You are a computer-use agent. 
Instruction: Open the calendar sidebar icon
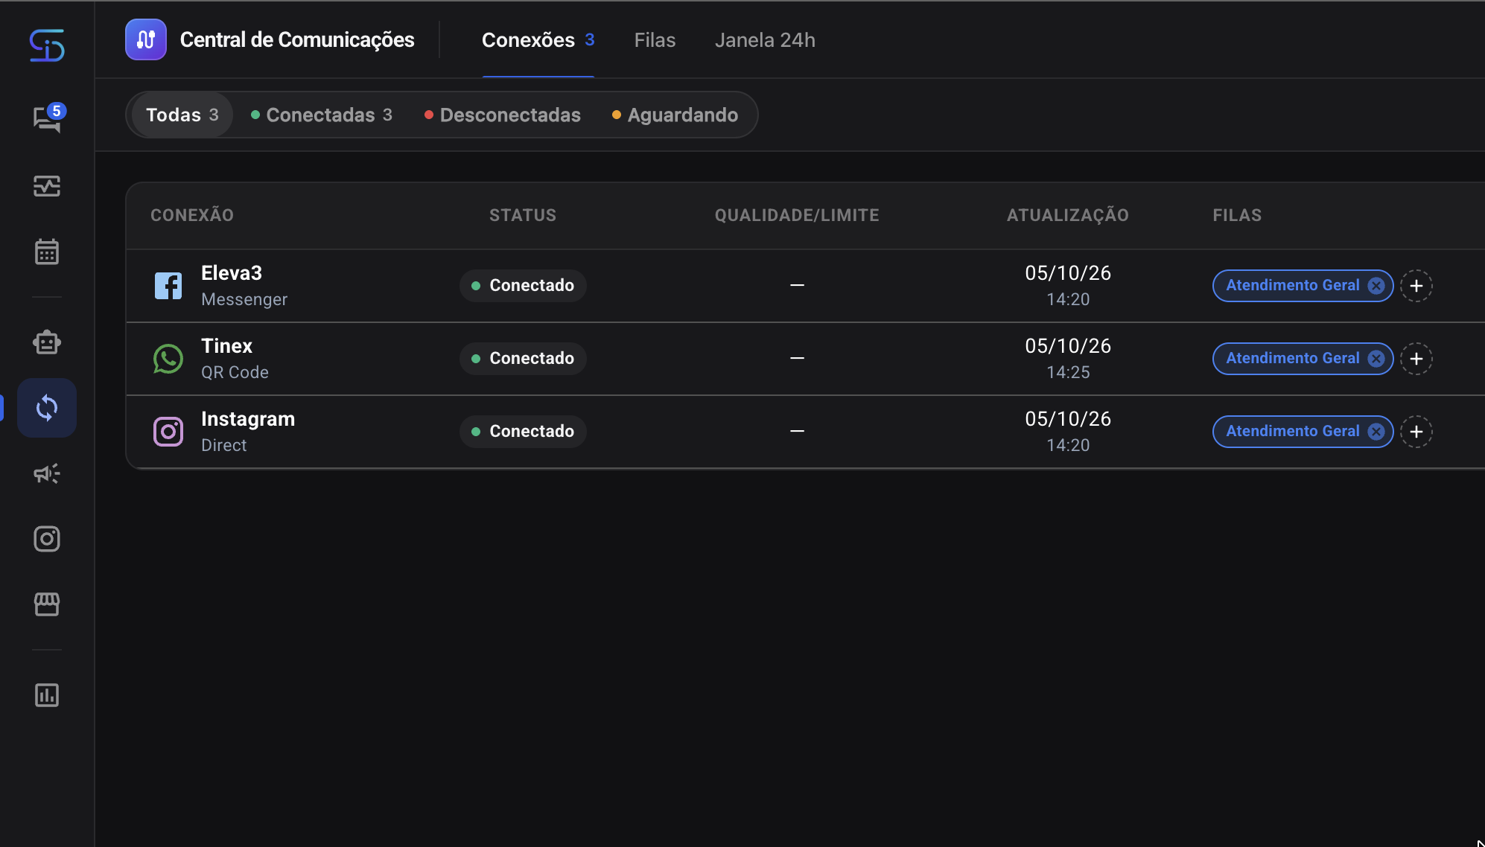pos(47,252)
